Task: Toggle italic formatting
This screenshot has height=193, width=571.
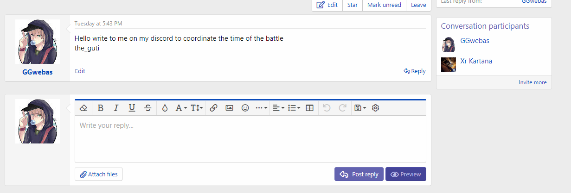Action: click(x=116, y=108)
